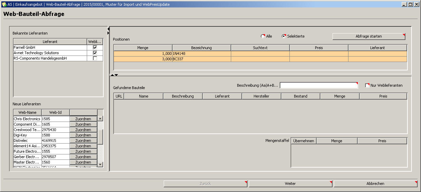
Task: Enable the RS-Components HandelsgesmbH checkbox
Action: click(95, 59)
